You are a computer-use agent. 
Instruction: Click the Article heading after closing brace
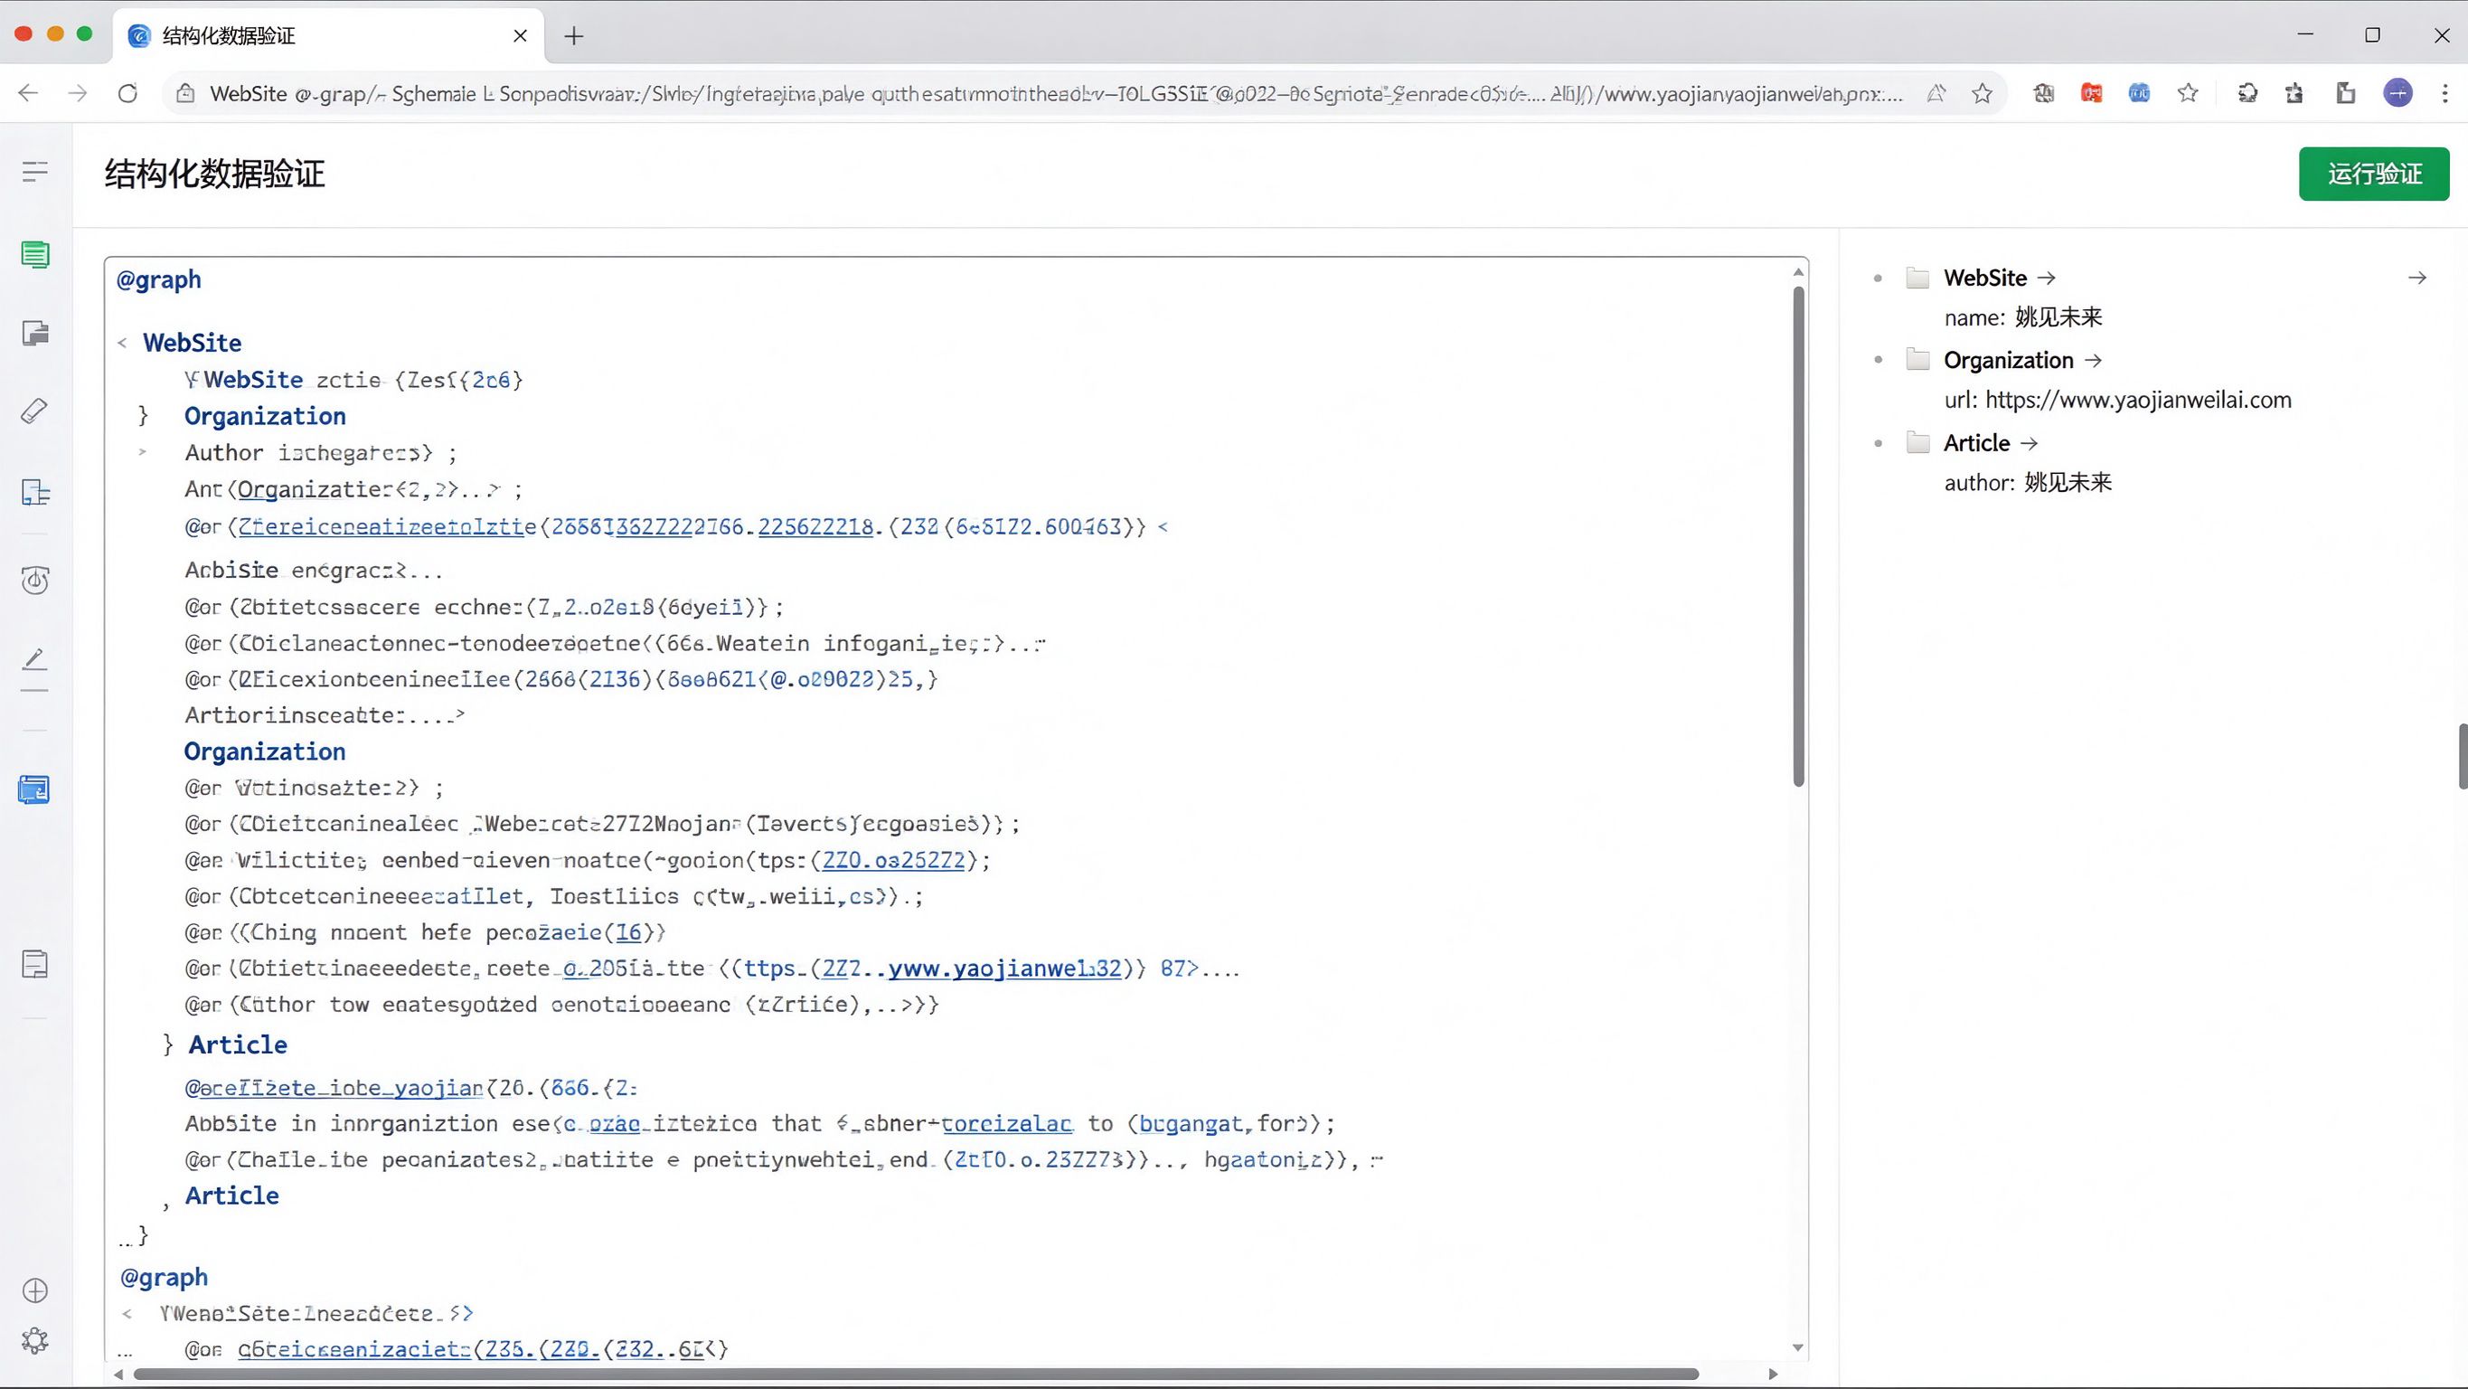click(x=238, y=1044)
